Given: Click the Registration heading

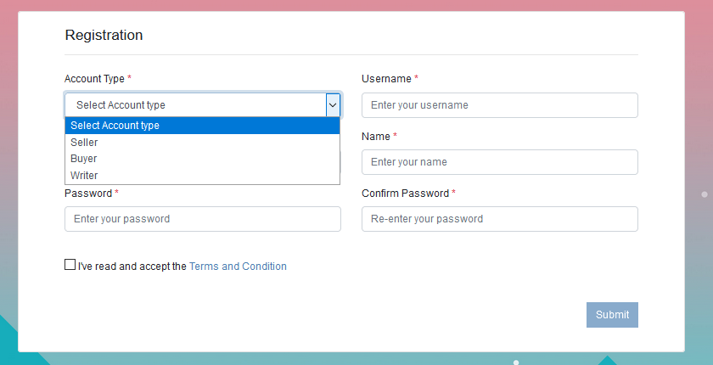Looking at the screenshot, I should 104,35.
